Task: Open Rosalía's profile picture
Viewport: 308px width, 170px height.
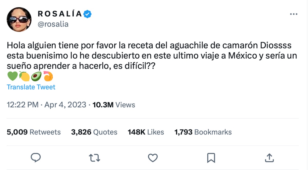Action: (19, 19)
